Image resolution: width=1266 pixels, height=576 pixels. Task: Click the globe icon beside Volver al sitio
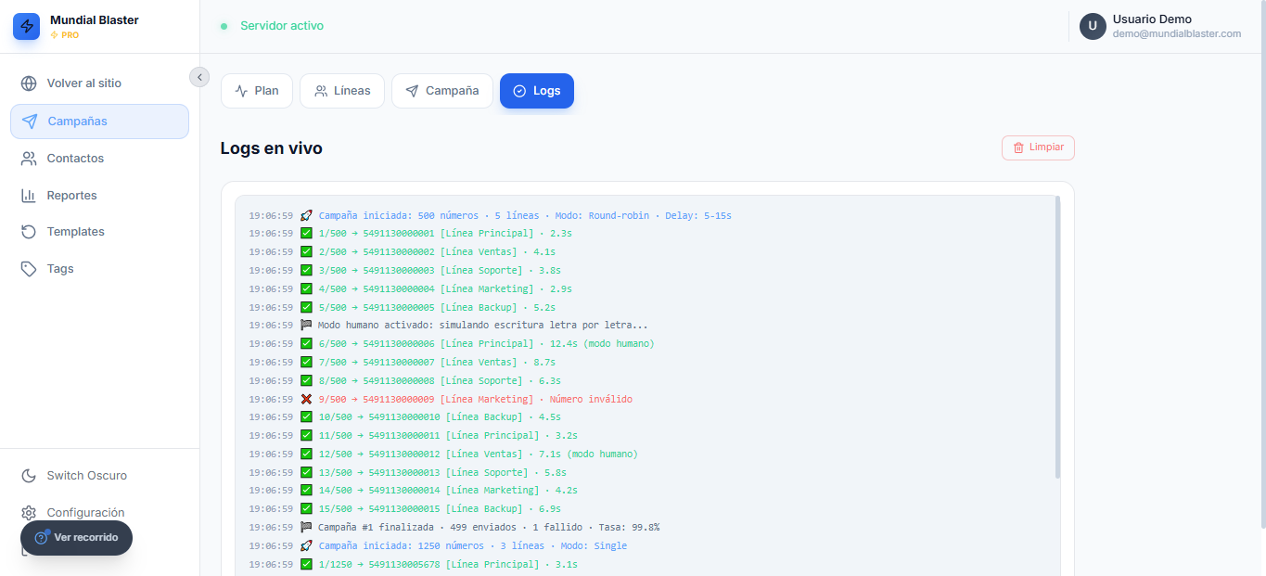(29, 83)
